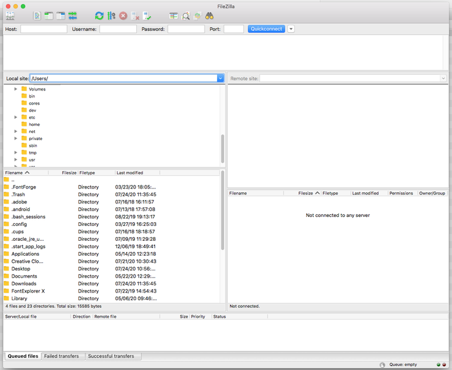Image resolution: width=452 pixels, height=370 pixels.
Task: Expand the Volumes folder in tree
Action: [16, 89]
